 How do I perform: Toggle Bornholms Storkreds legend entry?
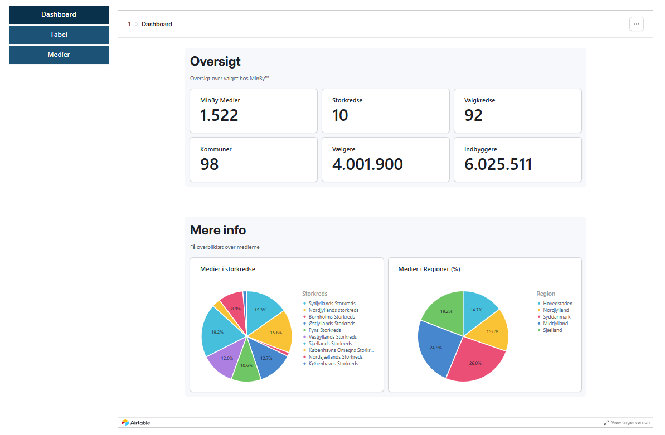pyautogui.click(x=331, y=317)
